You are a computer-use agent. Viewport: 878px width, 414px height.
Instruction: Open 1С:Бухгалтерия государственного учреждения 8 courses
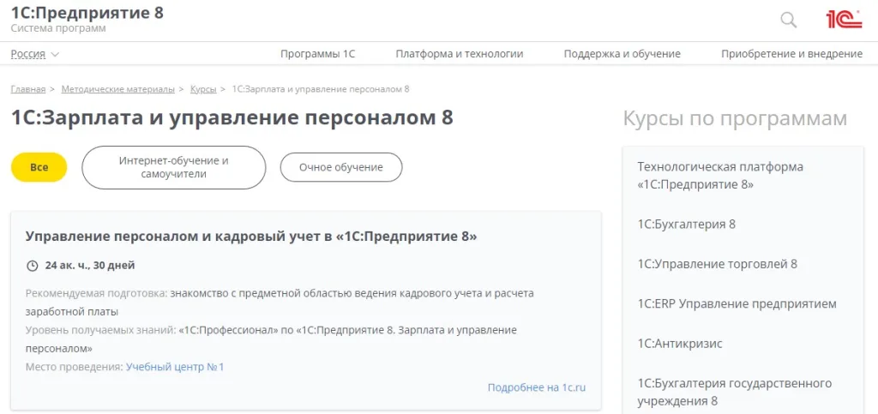point(735,393)
